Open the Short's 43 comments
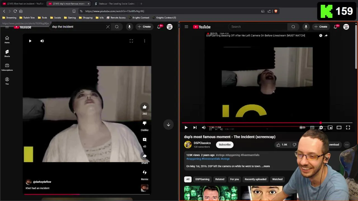This screenshot has height=201, width=358. tap(145, 140)
